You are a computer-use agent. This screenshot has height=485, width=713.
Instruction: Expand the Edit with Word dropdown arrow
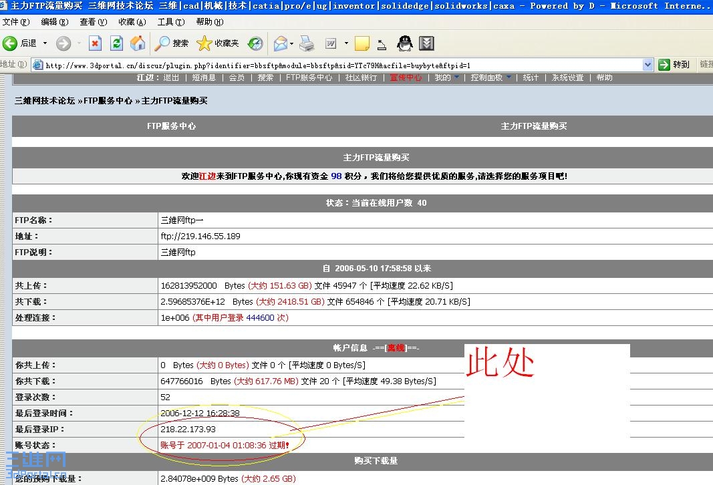346,43
